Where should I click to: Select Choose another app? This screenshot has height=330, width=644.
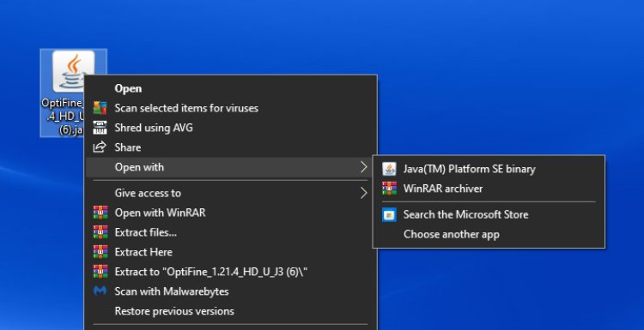489,235
